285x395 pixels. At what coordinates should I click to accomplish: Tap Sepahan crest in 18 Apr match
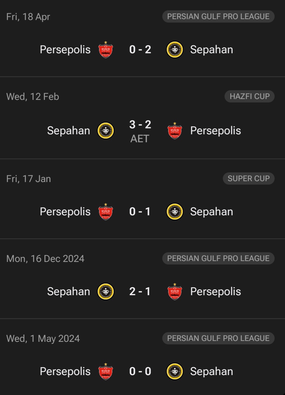tap(175, 50)
